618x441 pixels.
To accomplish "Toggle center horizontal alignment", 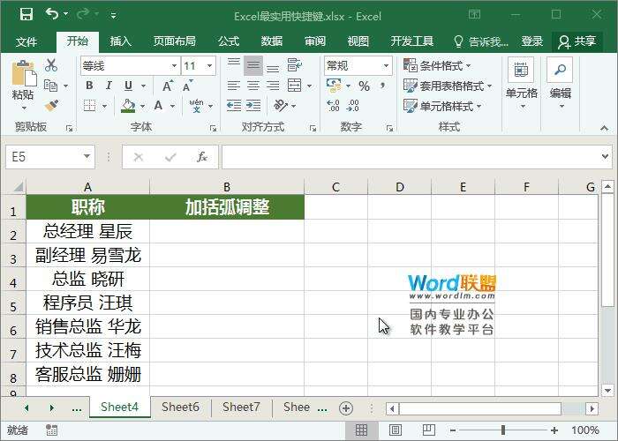I will (x=252, y=86).
